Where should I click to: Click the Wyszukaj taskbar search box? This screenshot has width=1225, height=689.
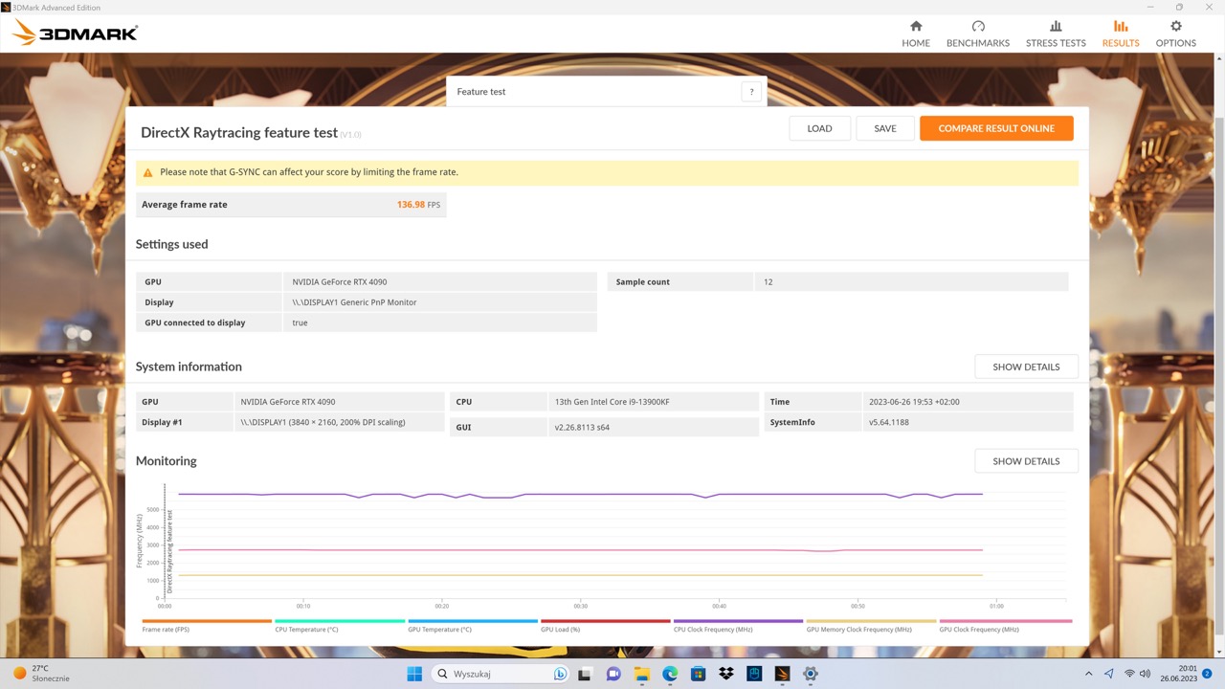pos(501,674)
